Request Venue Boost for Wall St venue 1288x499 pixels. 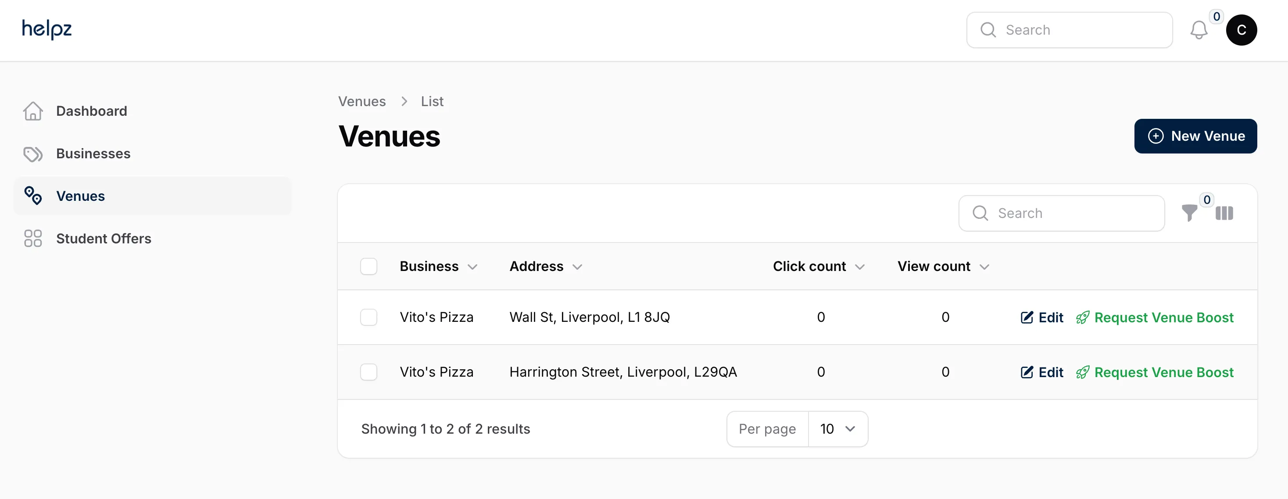[x=1155, y=317]
